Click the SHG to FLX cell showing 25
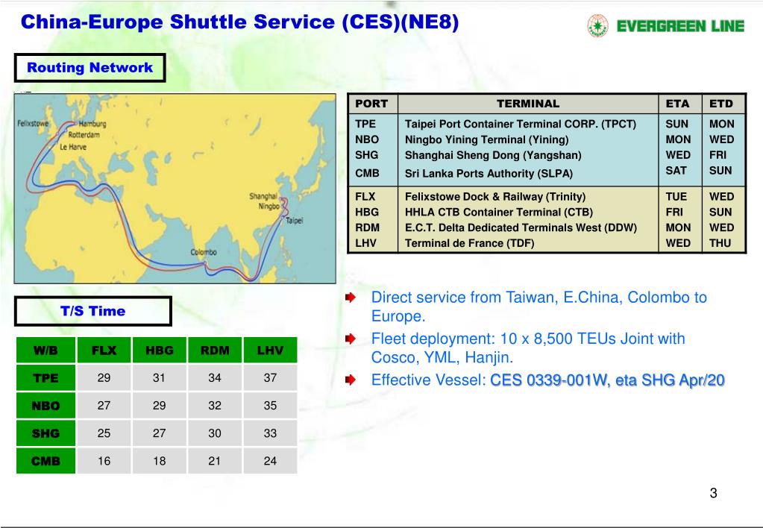763x528 pixels. pyautogui.click(x=104, y=433)
